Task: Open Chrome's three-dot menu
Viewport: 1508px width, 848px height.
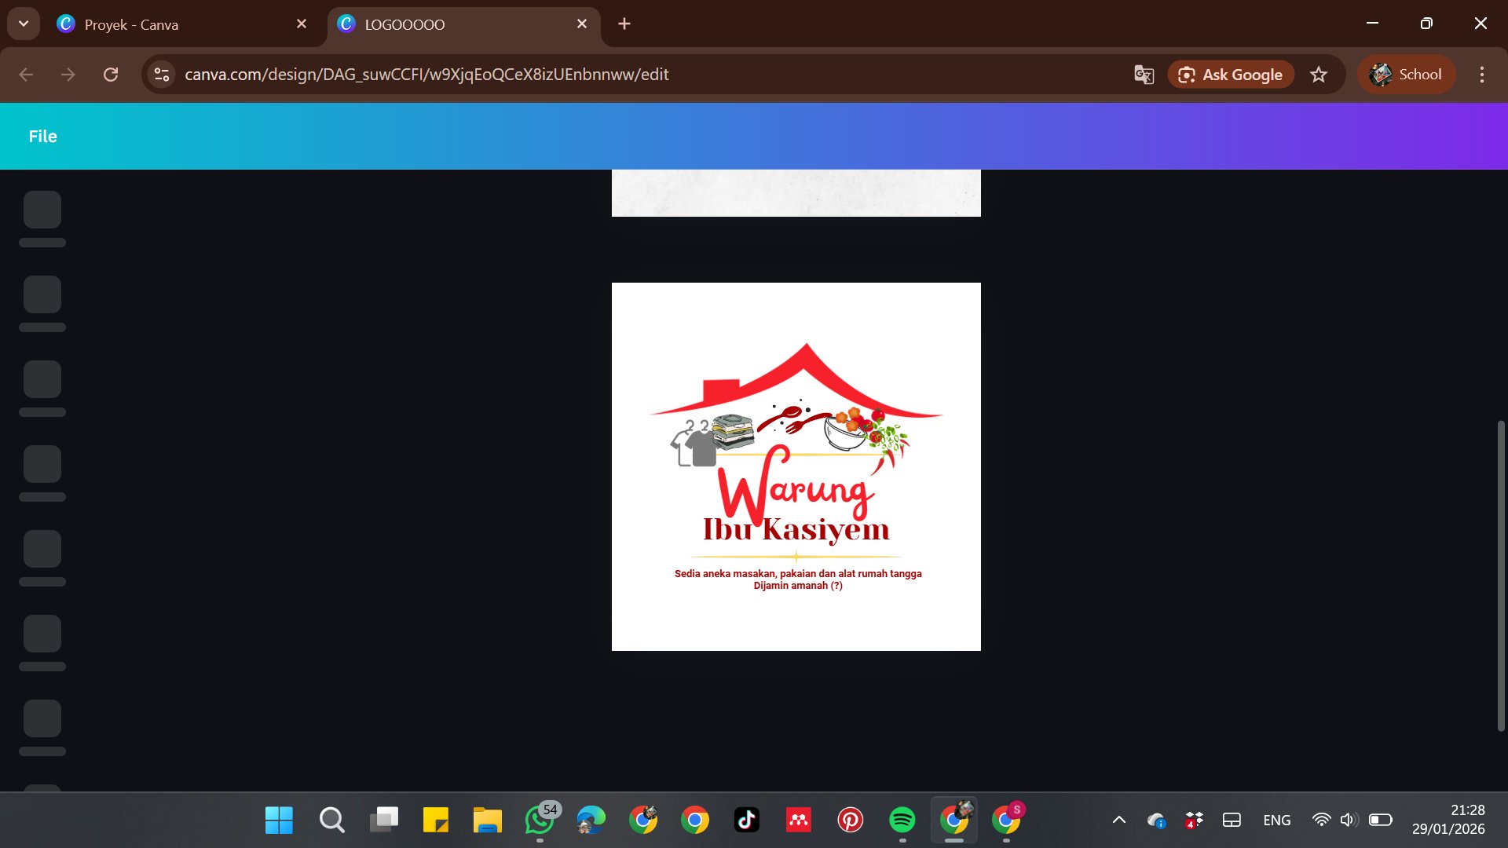Action: click(x=1482, y=75)
